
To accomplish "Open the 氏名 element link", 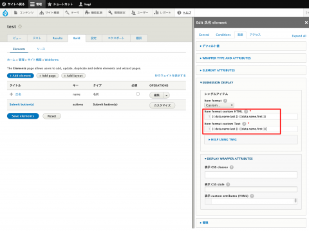I will pyautogui.click(x=19, y=94).
